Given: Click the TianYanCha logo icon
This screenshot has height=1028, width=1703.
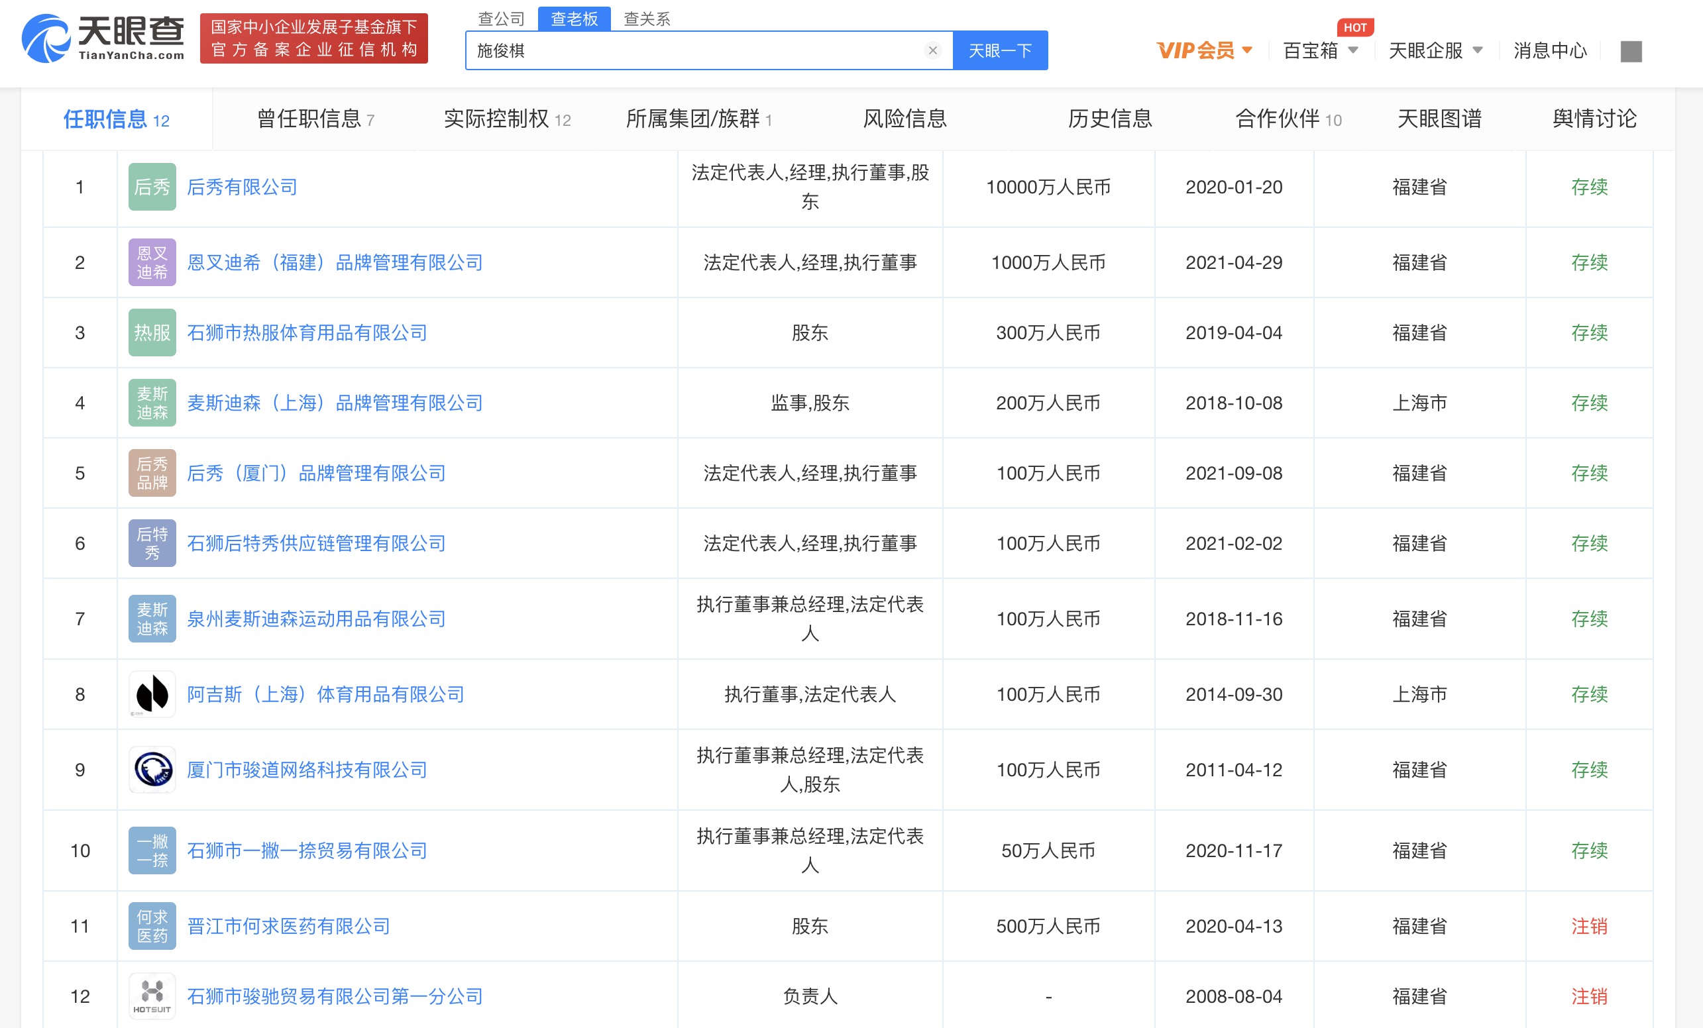Looking at the screenshot, I should click(x=46, y=38).
